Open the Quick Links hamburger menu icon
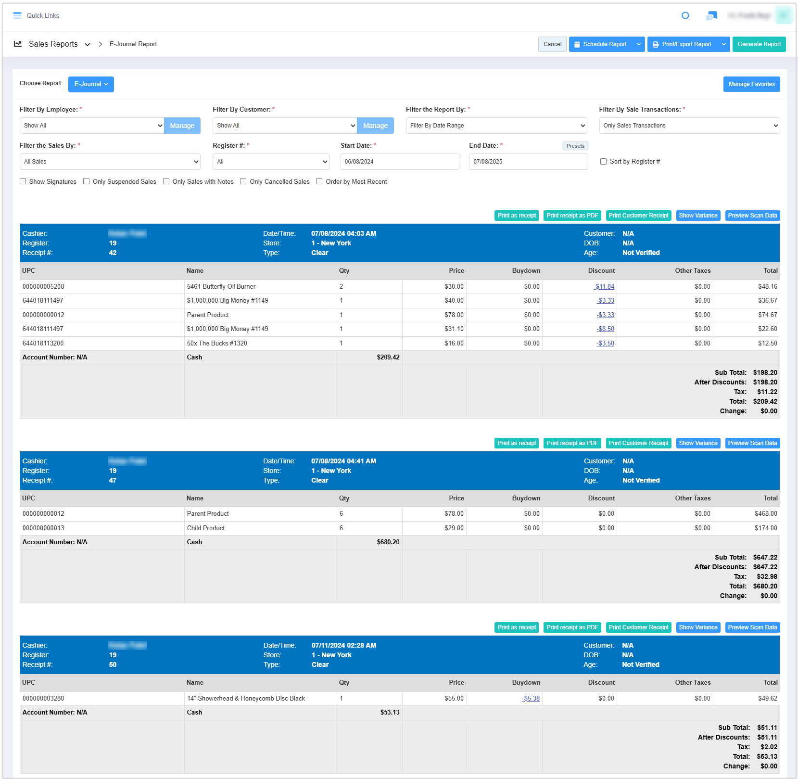The width and height of the screenshot is (798, 779). (x=17, y=15)
